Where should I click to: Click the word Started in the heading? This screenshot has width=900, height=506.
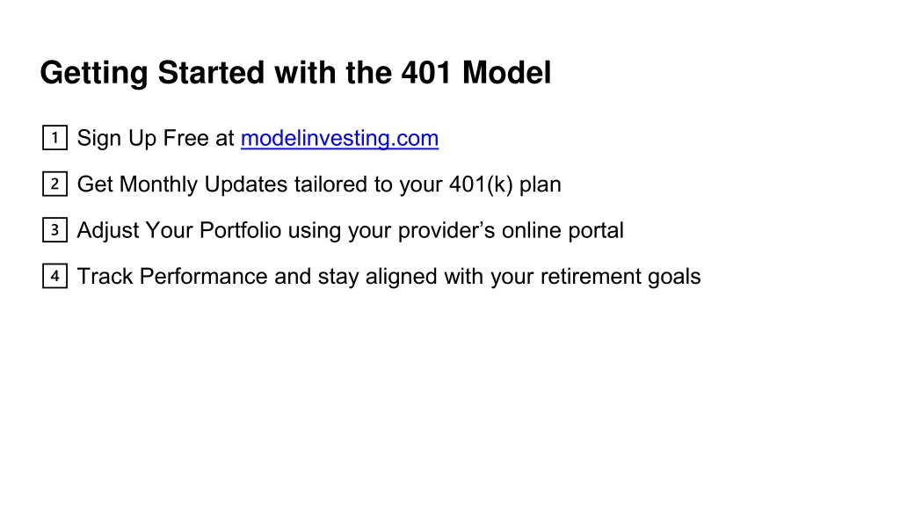211,73
